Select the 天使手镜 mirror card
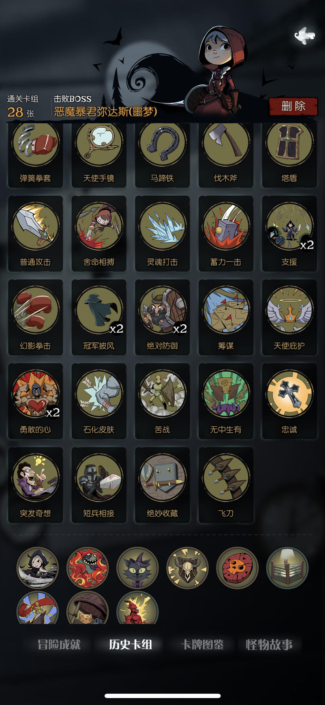This screenshot has height=705, width=325. (99, 155)
